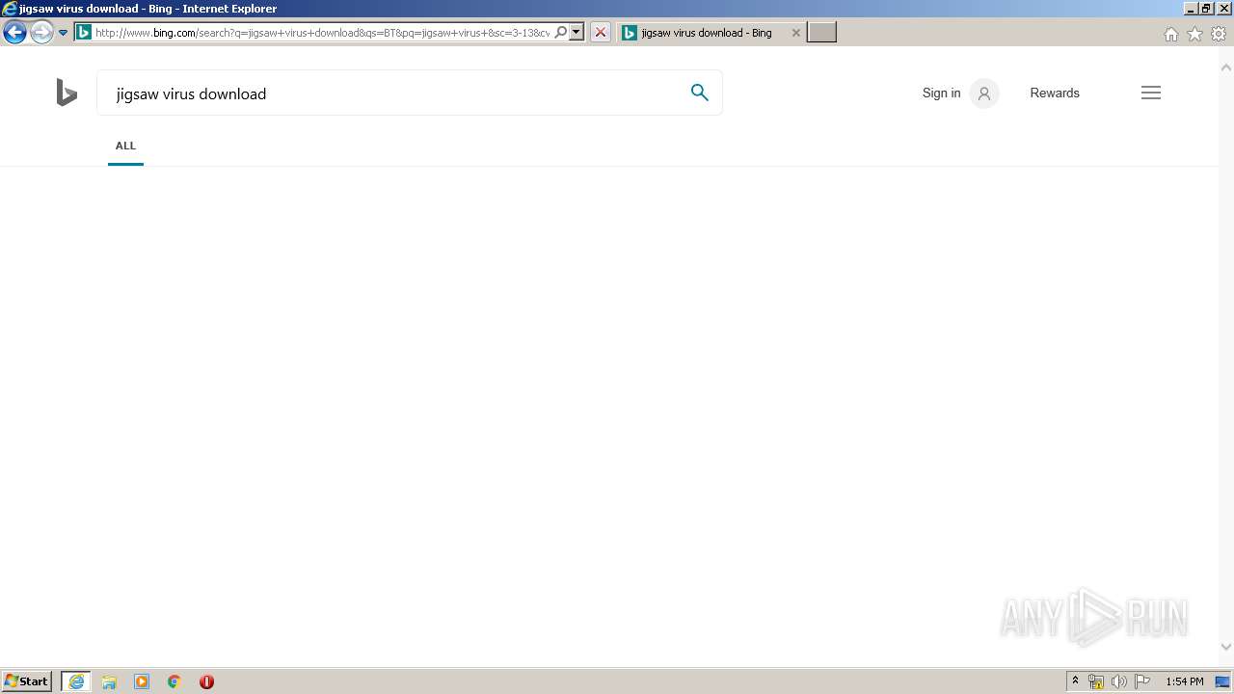Click the red Opera taskbar icon
The height and width of the screenshot is (694, 1234).
coord(206,681)
